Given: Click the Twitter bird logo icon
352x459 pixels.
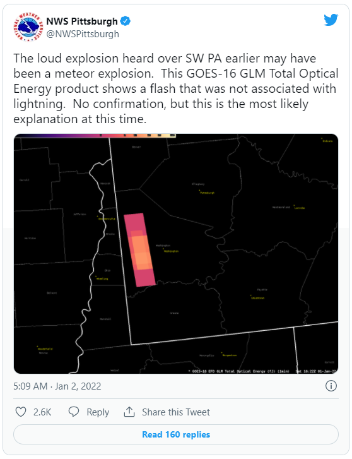Looking at the screenshot, I should [331, 20].
